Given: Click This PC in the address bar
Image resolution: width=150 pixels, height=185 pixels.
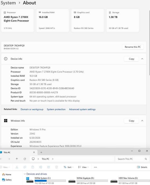Looking at the screenshot, I should (x=45, y=159).
